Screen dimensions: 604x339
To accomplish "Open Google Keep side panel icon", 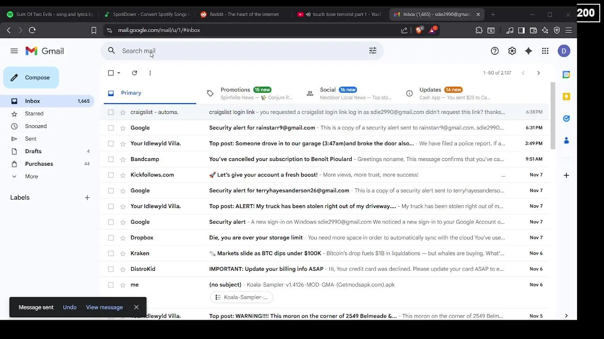I will [x=566, y=97].
